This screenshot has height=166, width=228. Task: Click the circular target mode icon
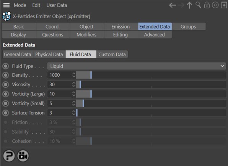(x=215, y=5)
